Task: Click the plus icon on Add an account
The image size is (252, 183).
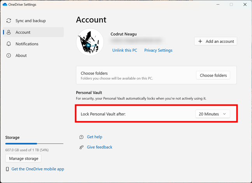Action: click(x=200, y=42)
